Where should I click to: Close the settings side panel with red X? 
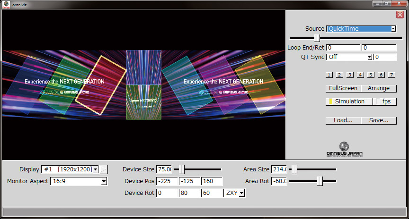pos(400,15)
